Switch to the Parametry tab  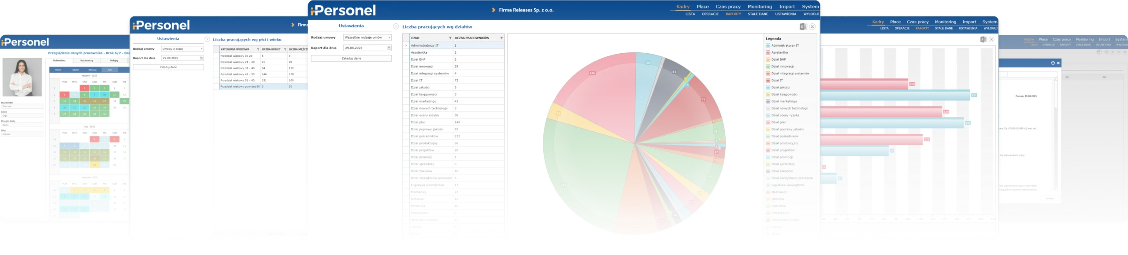coord(87,61)
